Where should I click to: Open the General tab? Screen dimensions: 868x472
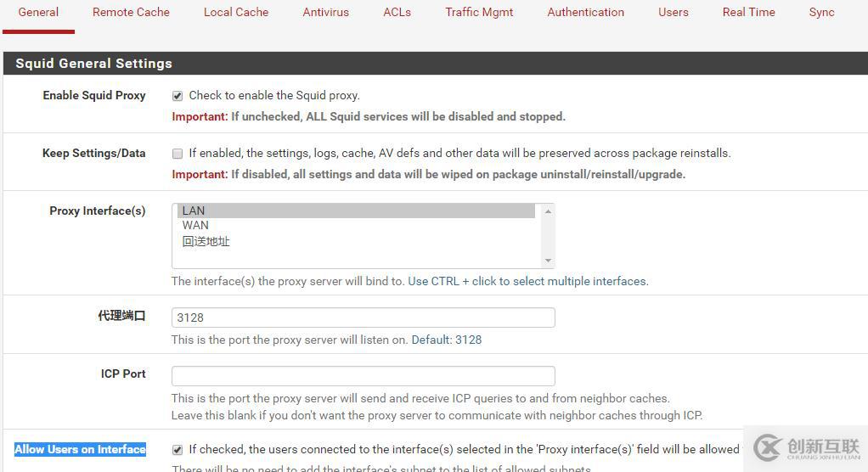pyautogui.click(x=38, y=12)
